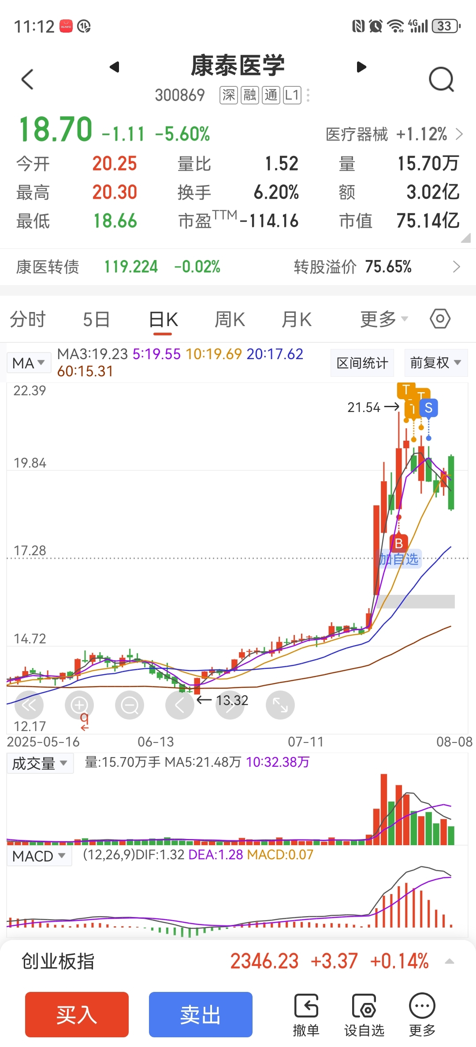Tap the NFC status icon
Image resolution: width=476 pixels, height=1047 pixels.
(358, 26)
